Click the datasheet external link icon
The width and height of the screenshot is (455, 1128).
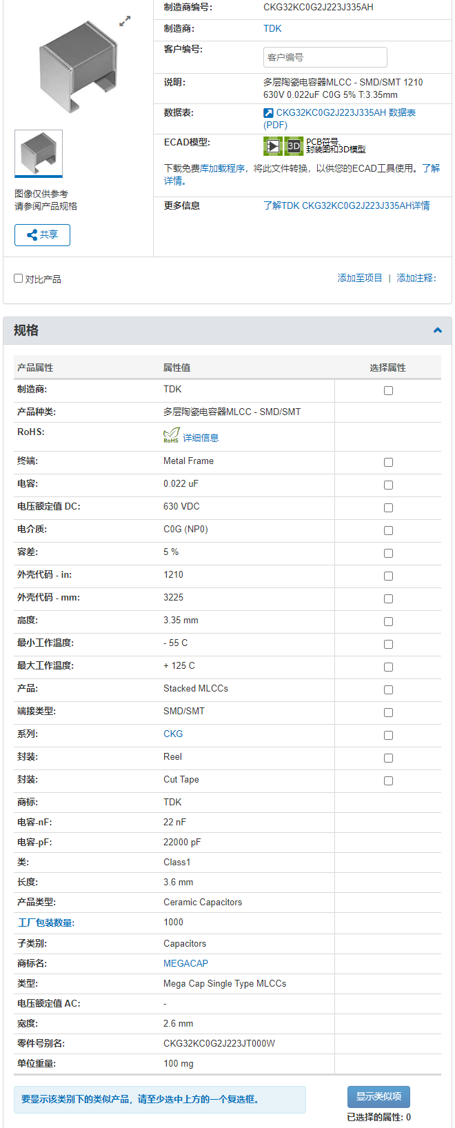click(x=268, y=113)
